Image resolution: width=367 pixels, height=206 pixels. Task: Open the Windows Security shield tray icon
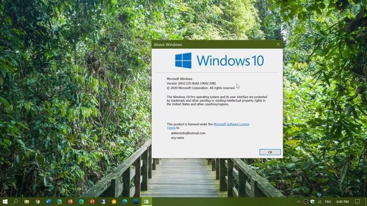[313, 201]
